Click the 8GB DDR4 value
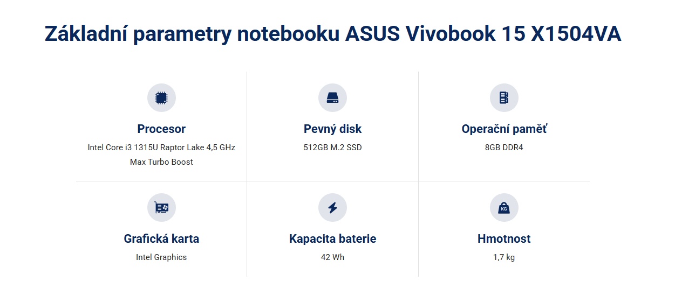Viewport: 675px width, 302px height. coord(504,148)
